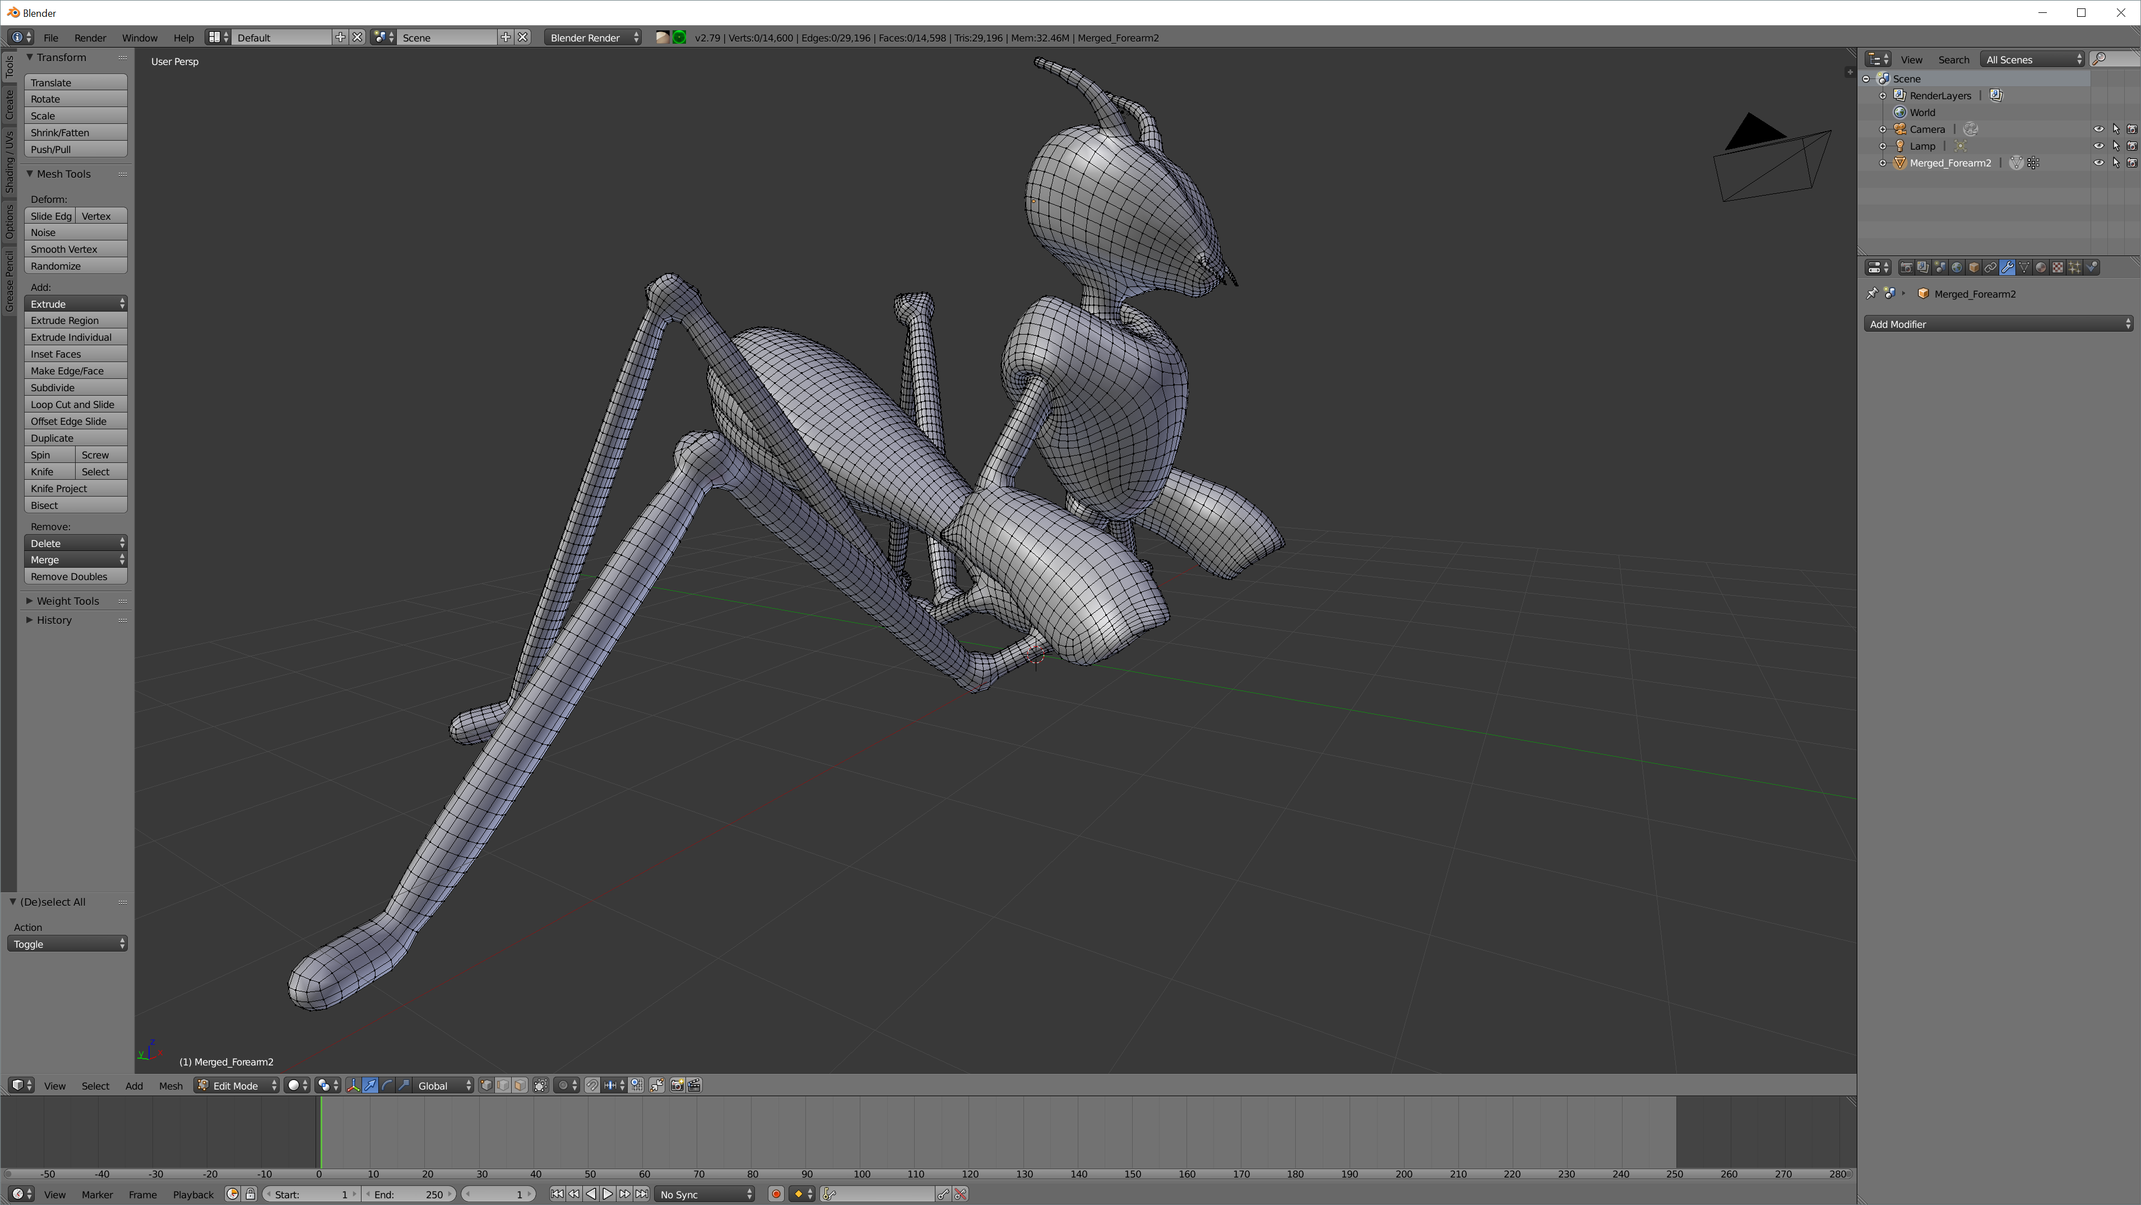Open the Material properties tab icon

pos(2041,267)
